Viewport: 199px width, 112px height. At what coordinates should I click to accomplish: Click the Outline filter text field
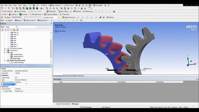[28, 27]
